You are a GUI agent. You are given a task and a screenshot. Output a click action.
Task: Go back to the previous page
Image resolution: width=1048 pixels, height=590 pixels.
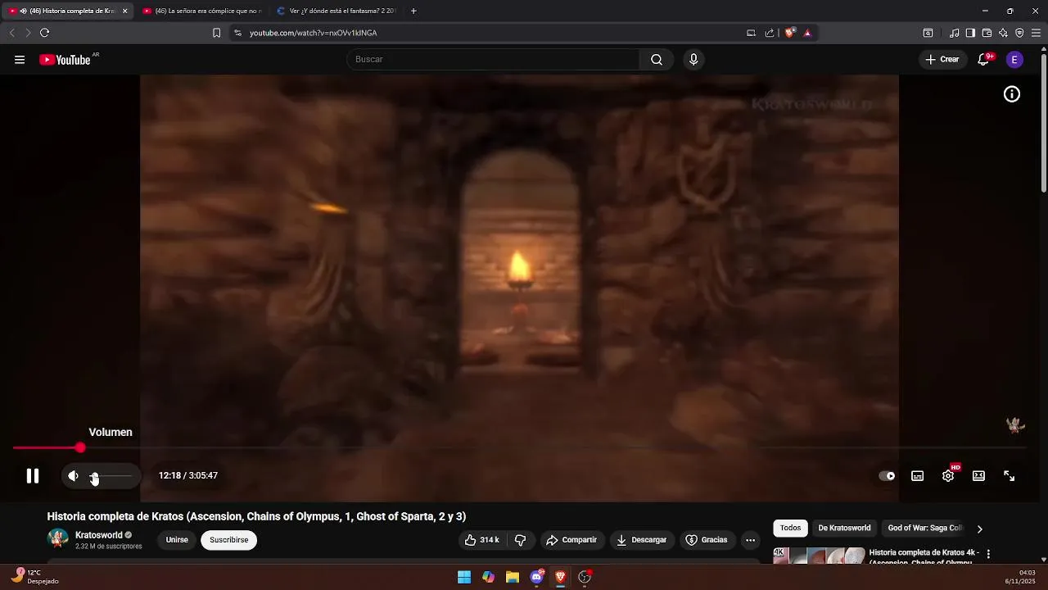11,33
